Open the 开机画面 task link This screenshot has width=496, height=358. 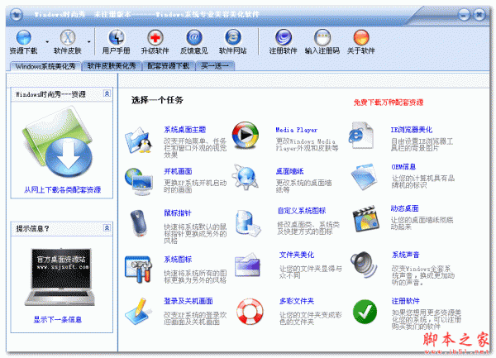pos(178,171)
